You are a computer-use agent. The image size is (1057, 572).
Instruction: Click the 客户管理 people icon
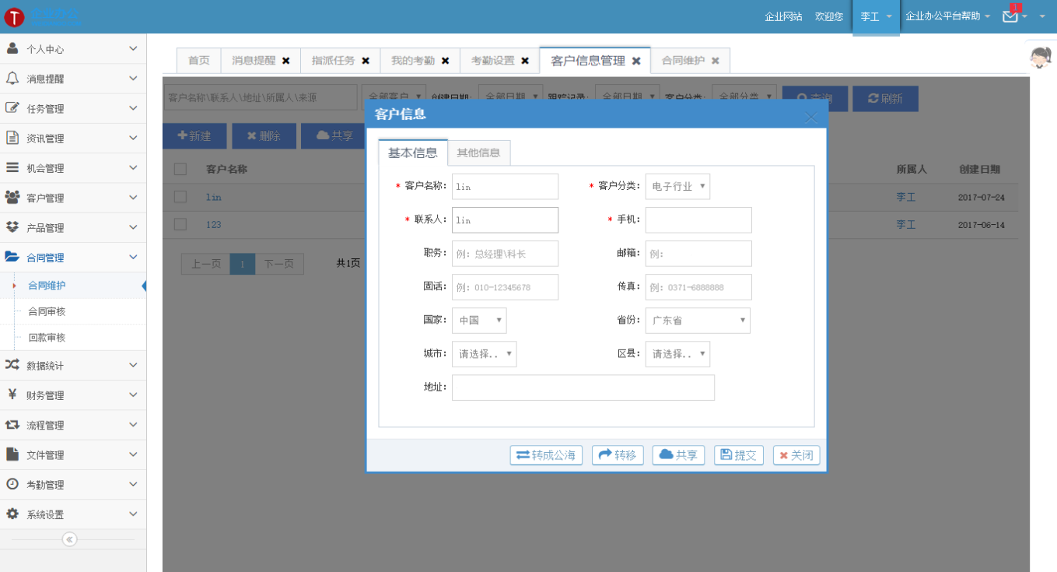pyautogui.click(x=12, y=198)
